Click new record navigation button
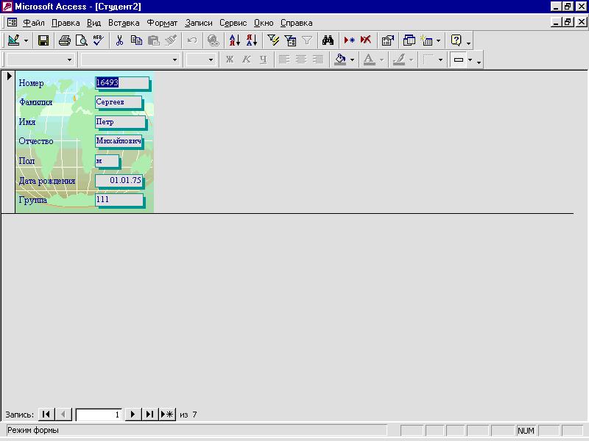This screenshot has height=441, width=589. pyautogui.click(x=167, y=415)
